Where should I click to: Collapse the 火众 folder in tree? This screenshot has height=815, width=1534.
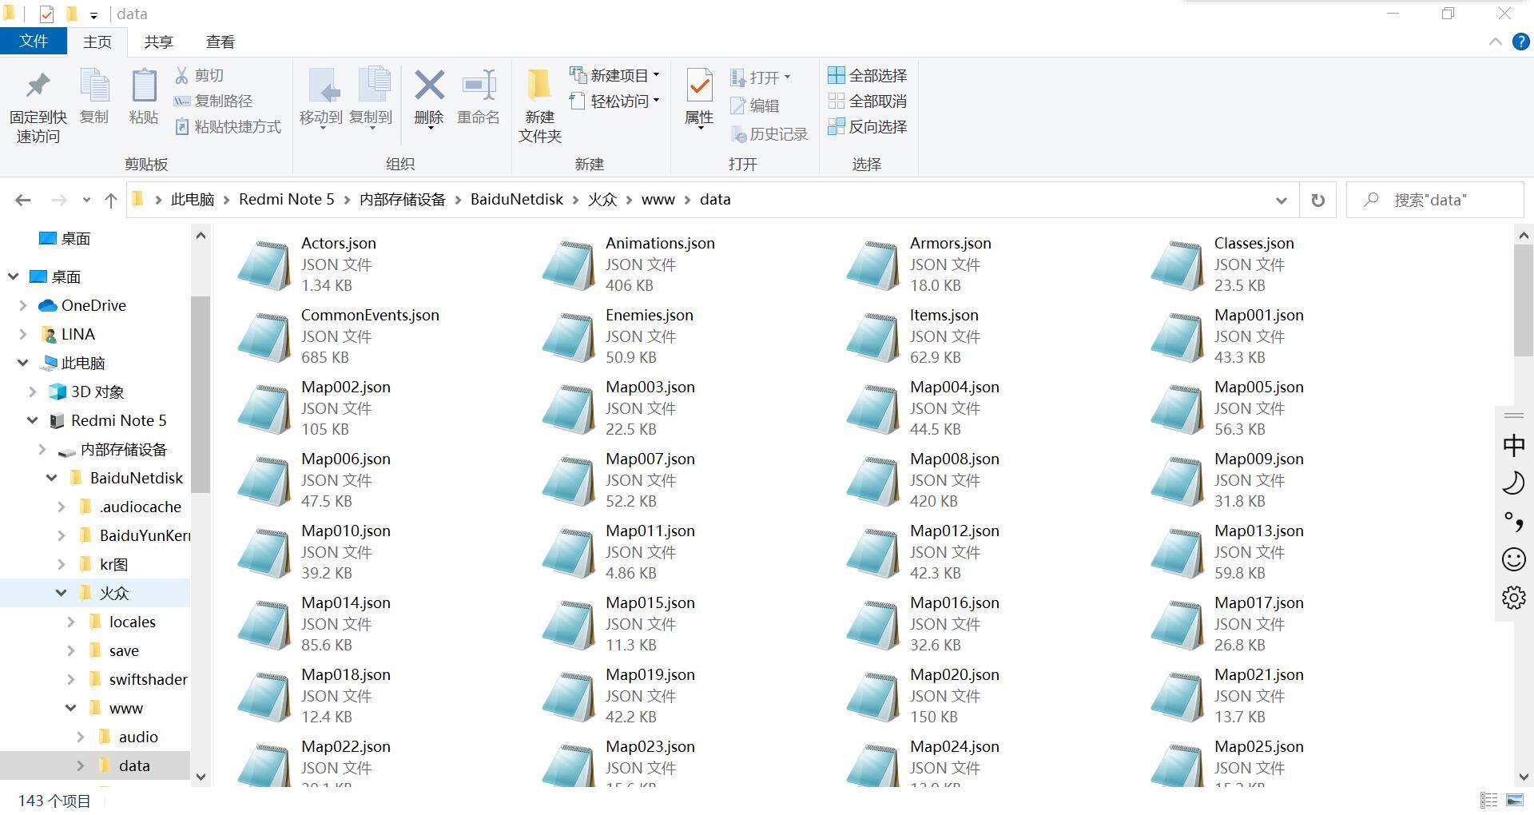[62, 593]
